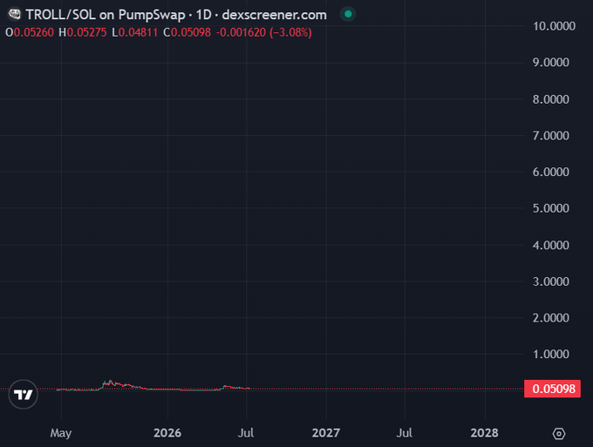Click the 2026 time axis label

pyautogui.click(x=167, y=433)
